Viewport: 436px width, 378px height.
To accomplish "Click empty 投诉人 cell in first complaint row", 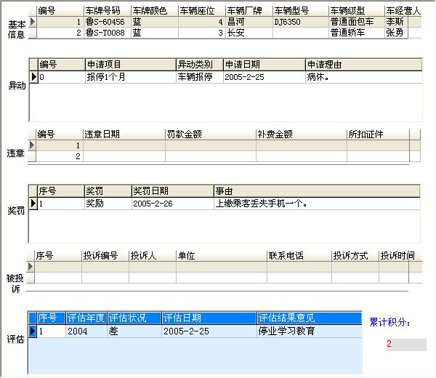I will [153, 267].
